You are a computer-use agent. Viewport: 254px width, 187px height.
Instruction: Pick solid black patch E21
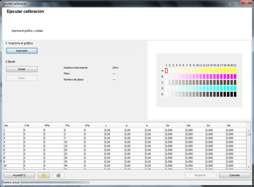coord(235,94)
